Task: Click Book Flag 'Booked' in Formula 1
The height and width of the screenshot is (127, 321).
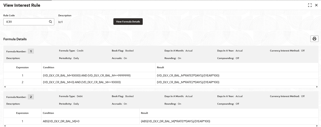Action: coord(129,51)
